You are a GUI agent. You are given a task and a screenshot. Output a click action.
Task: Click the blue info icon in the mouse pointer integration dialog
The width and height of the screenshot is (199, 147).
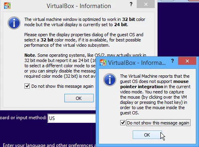click(x=110, y=80)
